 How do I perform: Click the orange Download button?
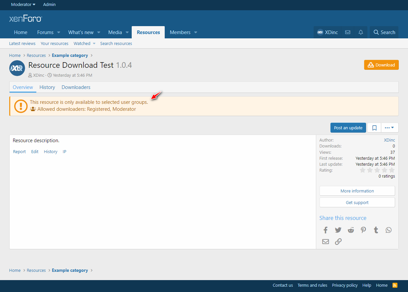click(381, 65)
